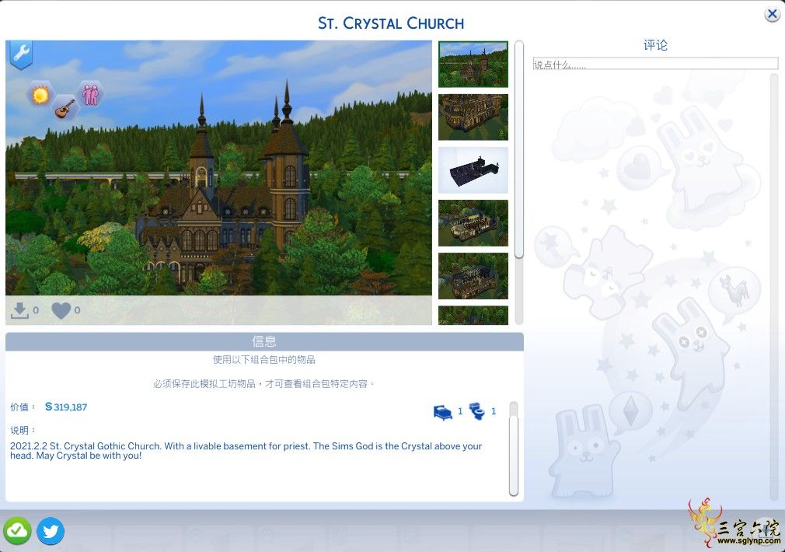This screenshot has width=785, height=552.
Task: Click the wrench build-mode badge icon
Action: [x=20, y=54]
